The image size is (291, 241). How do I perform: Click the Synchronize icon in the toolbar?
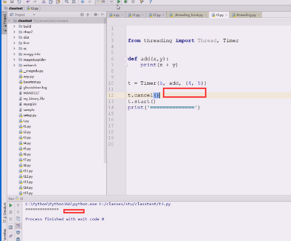[19, 2]
